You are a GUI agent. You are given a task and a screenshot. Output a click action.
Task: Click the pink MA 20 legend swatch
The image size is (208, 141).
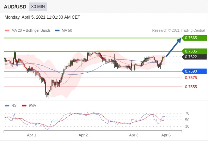[7, 31]
